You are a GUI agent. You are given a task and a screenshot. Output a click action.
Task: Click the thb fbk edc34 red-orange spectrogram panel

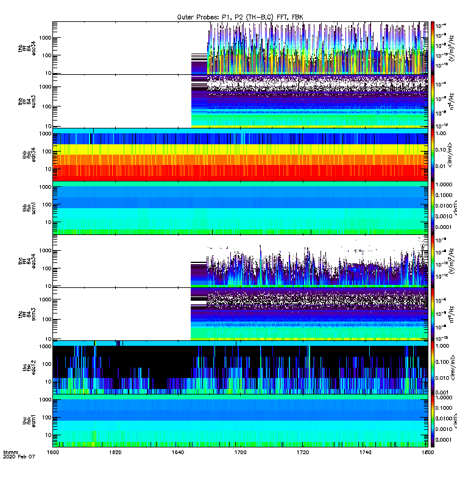[240, 155]
